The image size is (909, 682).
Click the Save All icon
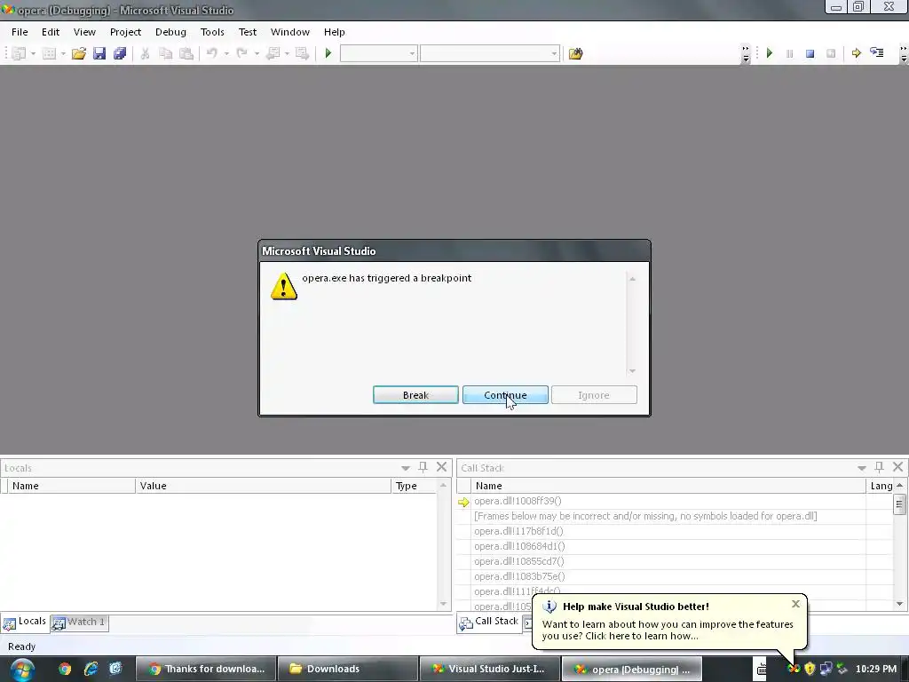[x=120, y=53]
